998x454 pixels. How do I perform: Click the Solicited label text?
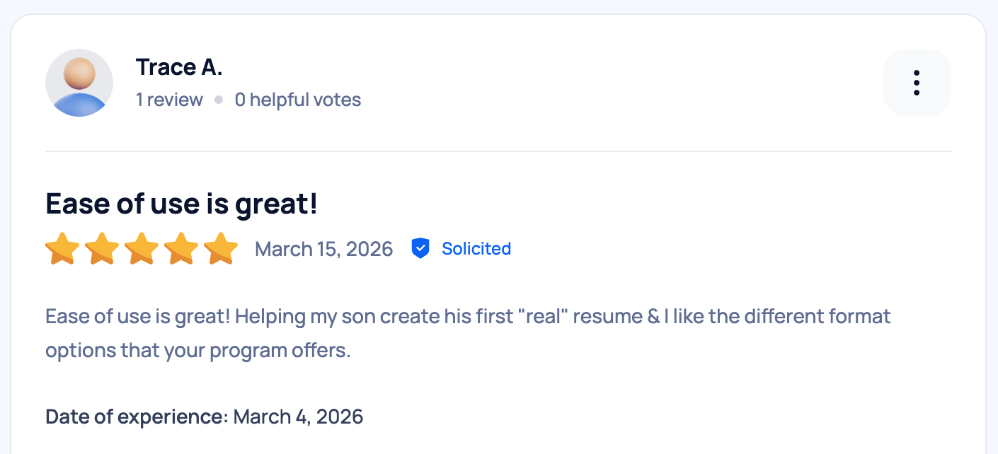476,248
